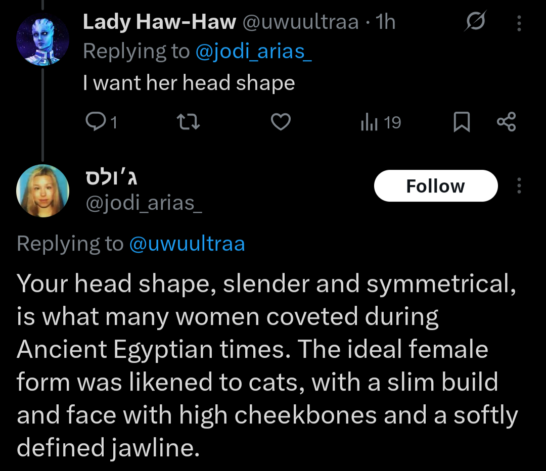Open the blue @uwuultraa mention in 'Replying to'
The height and width of the screenshot is (471, 546).
[187, 244]
